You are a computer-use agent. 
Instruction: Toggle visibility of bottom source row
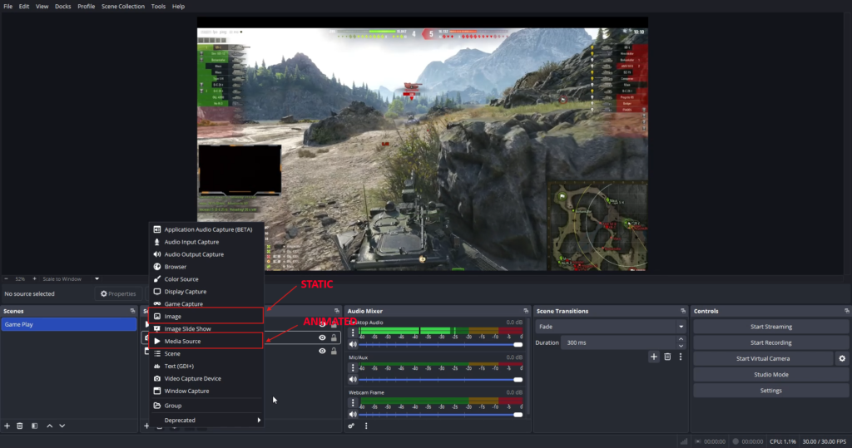coord(322,351)
